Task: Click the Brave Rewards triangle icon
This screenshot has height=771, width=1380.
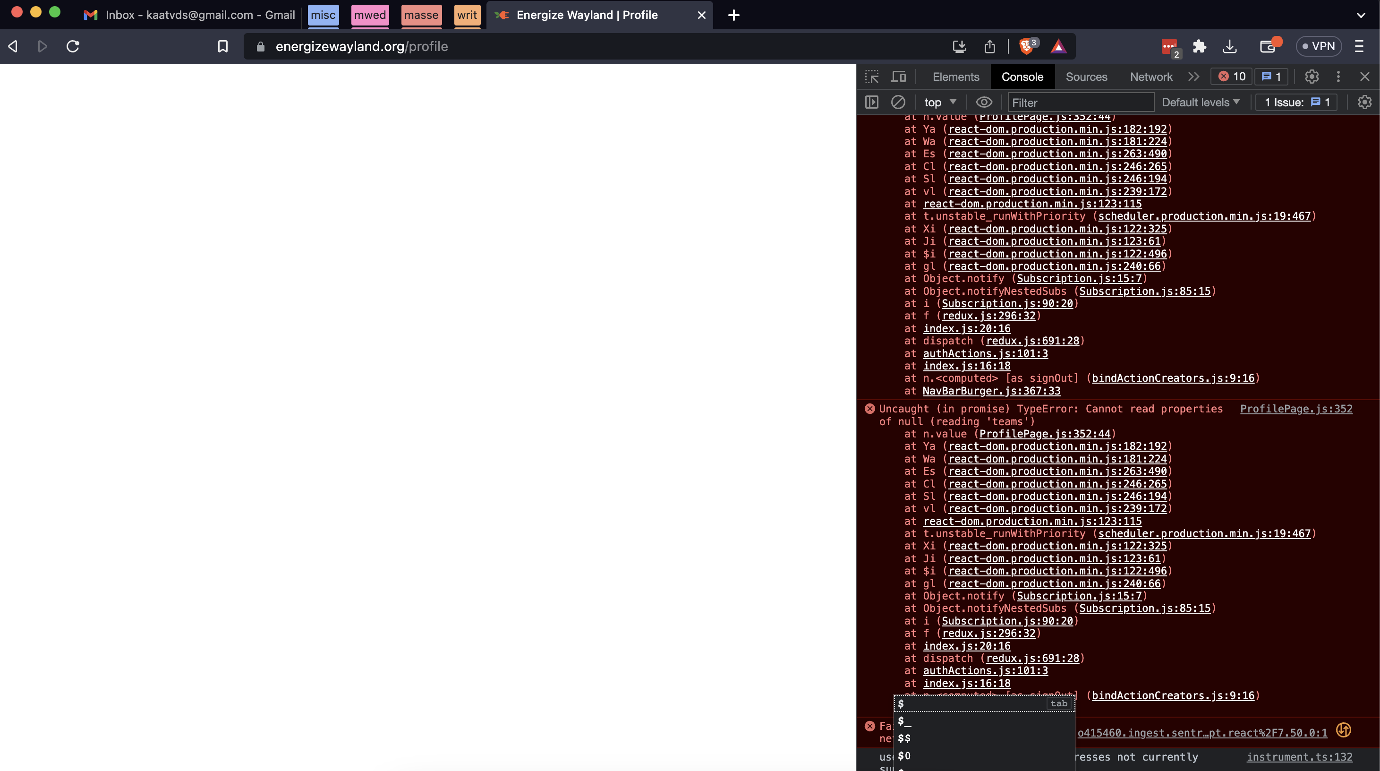Action: 1058,47
